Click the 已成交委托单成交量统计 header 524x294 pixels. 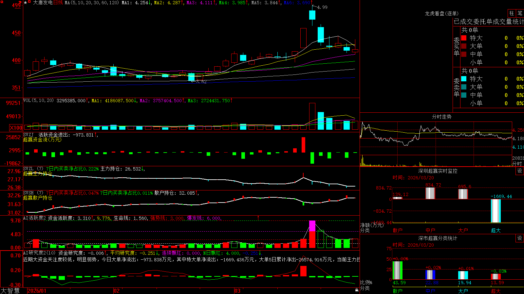tap(489, 22)
